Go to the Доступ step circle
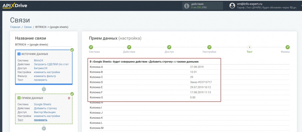The height and width of the screenshot is (132, 302). [x=169, y=47]
